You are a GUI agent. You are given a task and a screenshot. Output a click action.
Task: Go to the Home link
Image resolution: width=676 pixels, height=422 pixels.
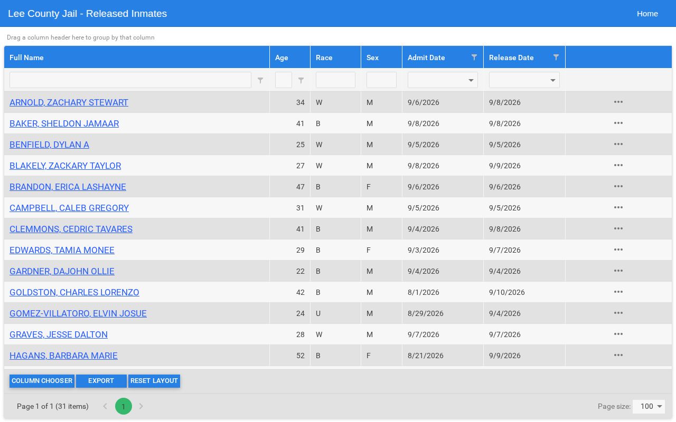[x=647, y=13]
